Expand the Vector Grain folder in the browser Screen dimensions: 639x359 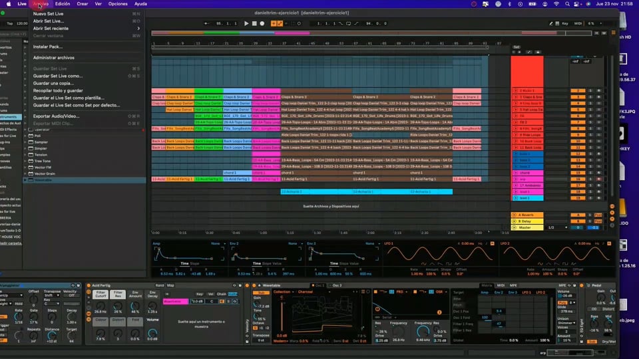25,174
